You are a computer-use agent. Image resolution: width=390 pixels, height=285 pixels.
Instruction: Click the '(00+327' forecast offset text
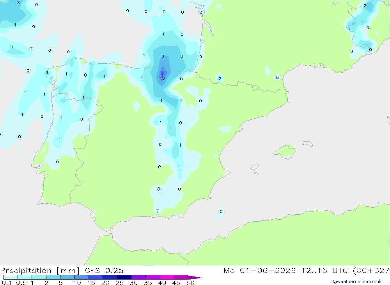(x=371, y=270)
